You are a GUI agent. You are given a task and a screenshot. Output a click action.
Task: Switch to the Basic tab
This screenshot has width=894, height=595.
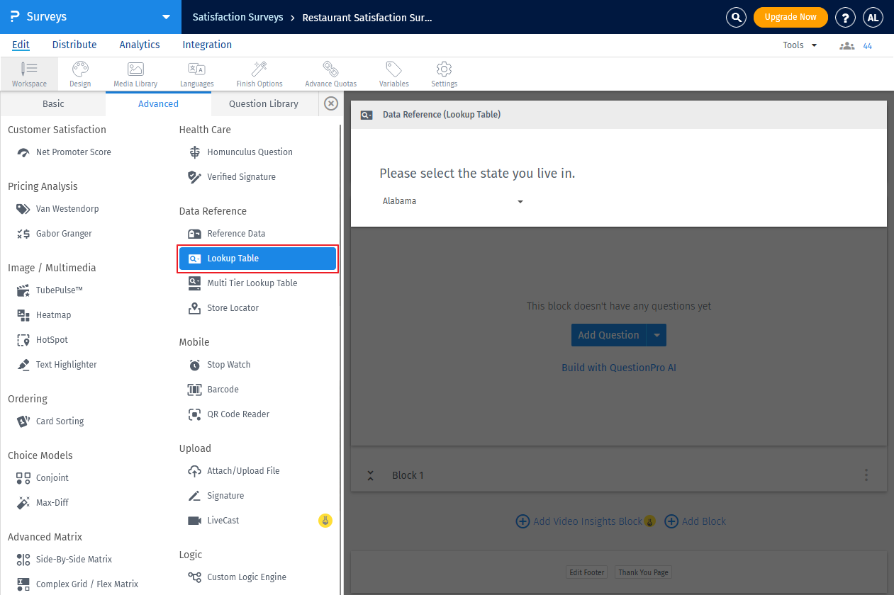pyautogui.click(x=53, y=104)
